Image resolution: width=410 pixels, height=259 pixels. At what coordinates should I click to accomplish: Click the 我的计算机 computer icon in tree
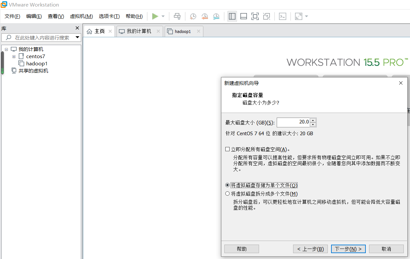point(14,49)
